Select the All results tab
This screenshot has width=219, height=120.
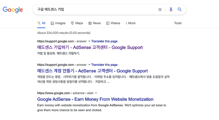tap(41, 23)
